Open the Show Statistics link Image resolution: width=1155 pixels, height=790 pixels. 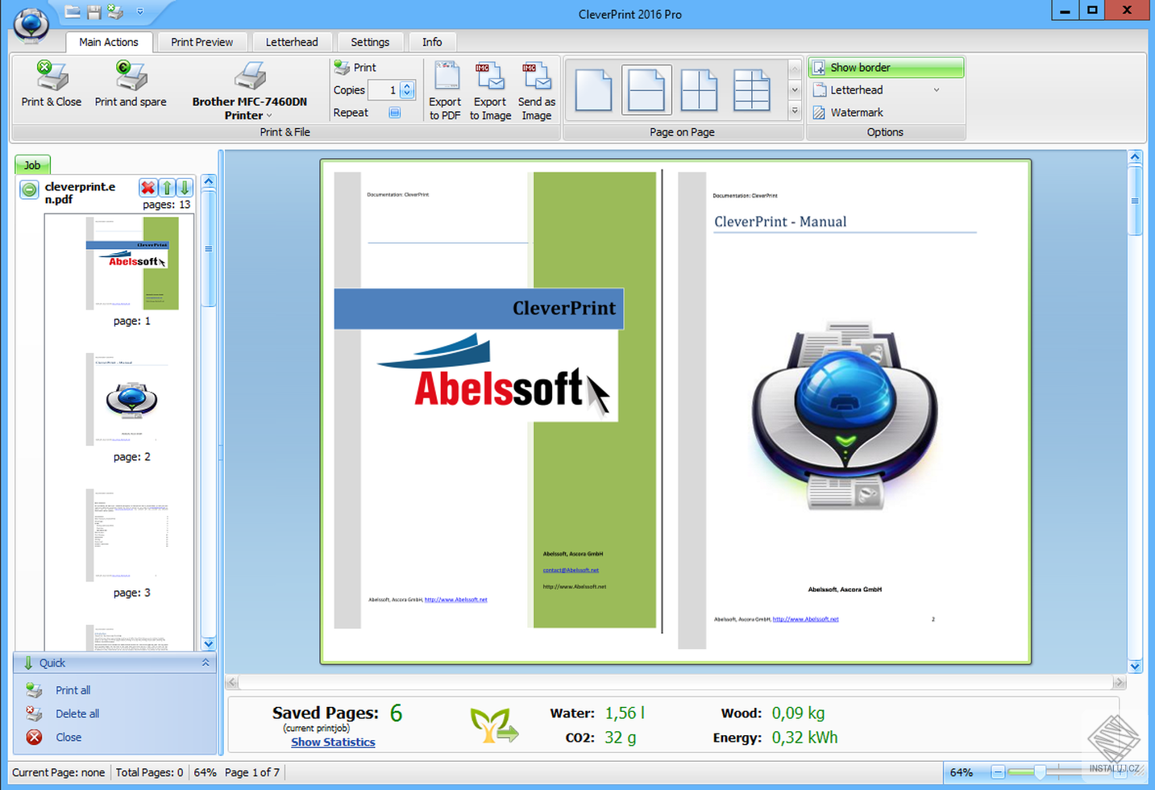coord(333,742)
